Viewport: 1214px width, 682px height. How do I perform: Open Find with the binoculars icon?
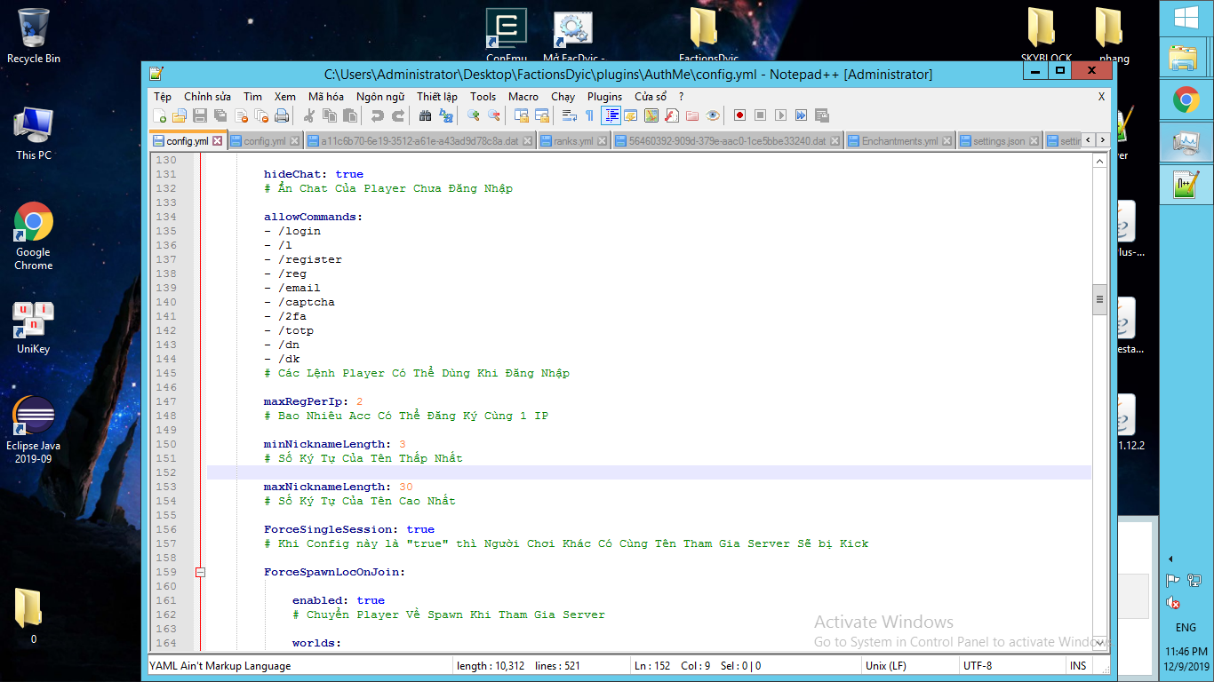[425, 115]
